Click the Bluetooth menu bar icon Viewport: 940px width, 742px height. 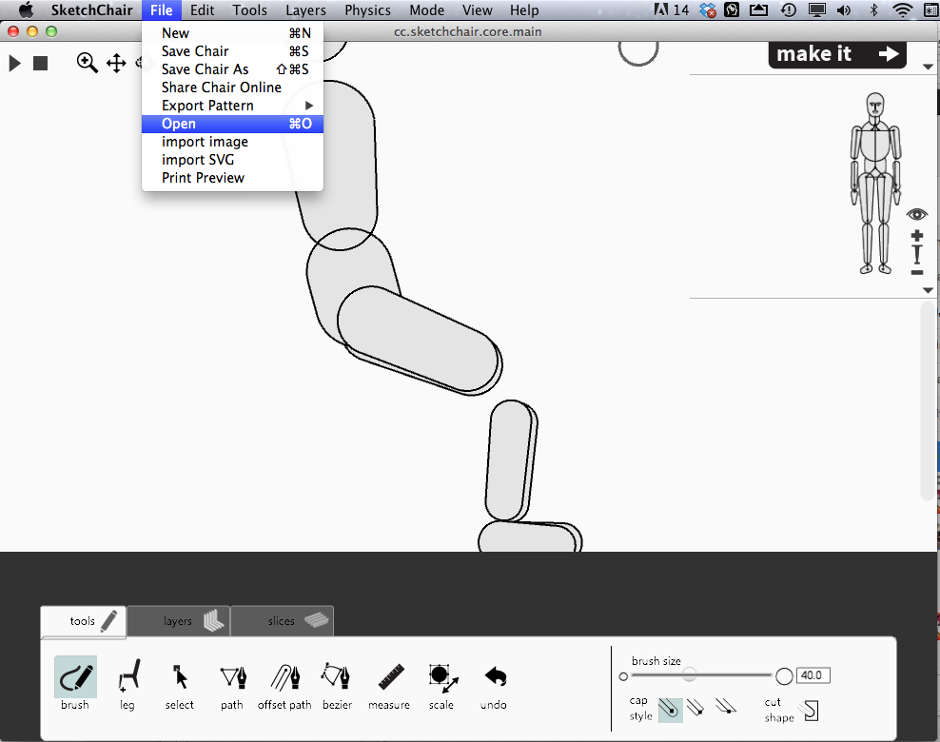pyautogui.click(x=873, y=10)
